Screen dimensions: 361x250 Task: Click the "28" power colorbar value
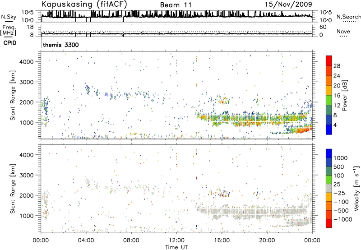[x=337, y=66]
